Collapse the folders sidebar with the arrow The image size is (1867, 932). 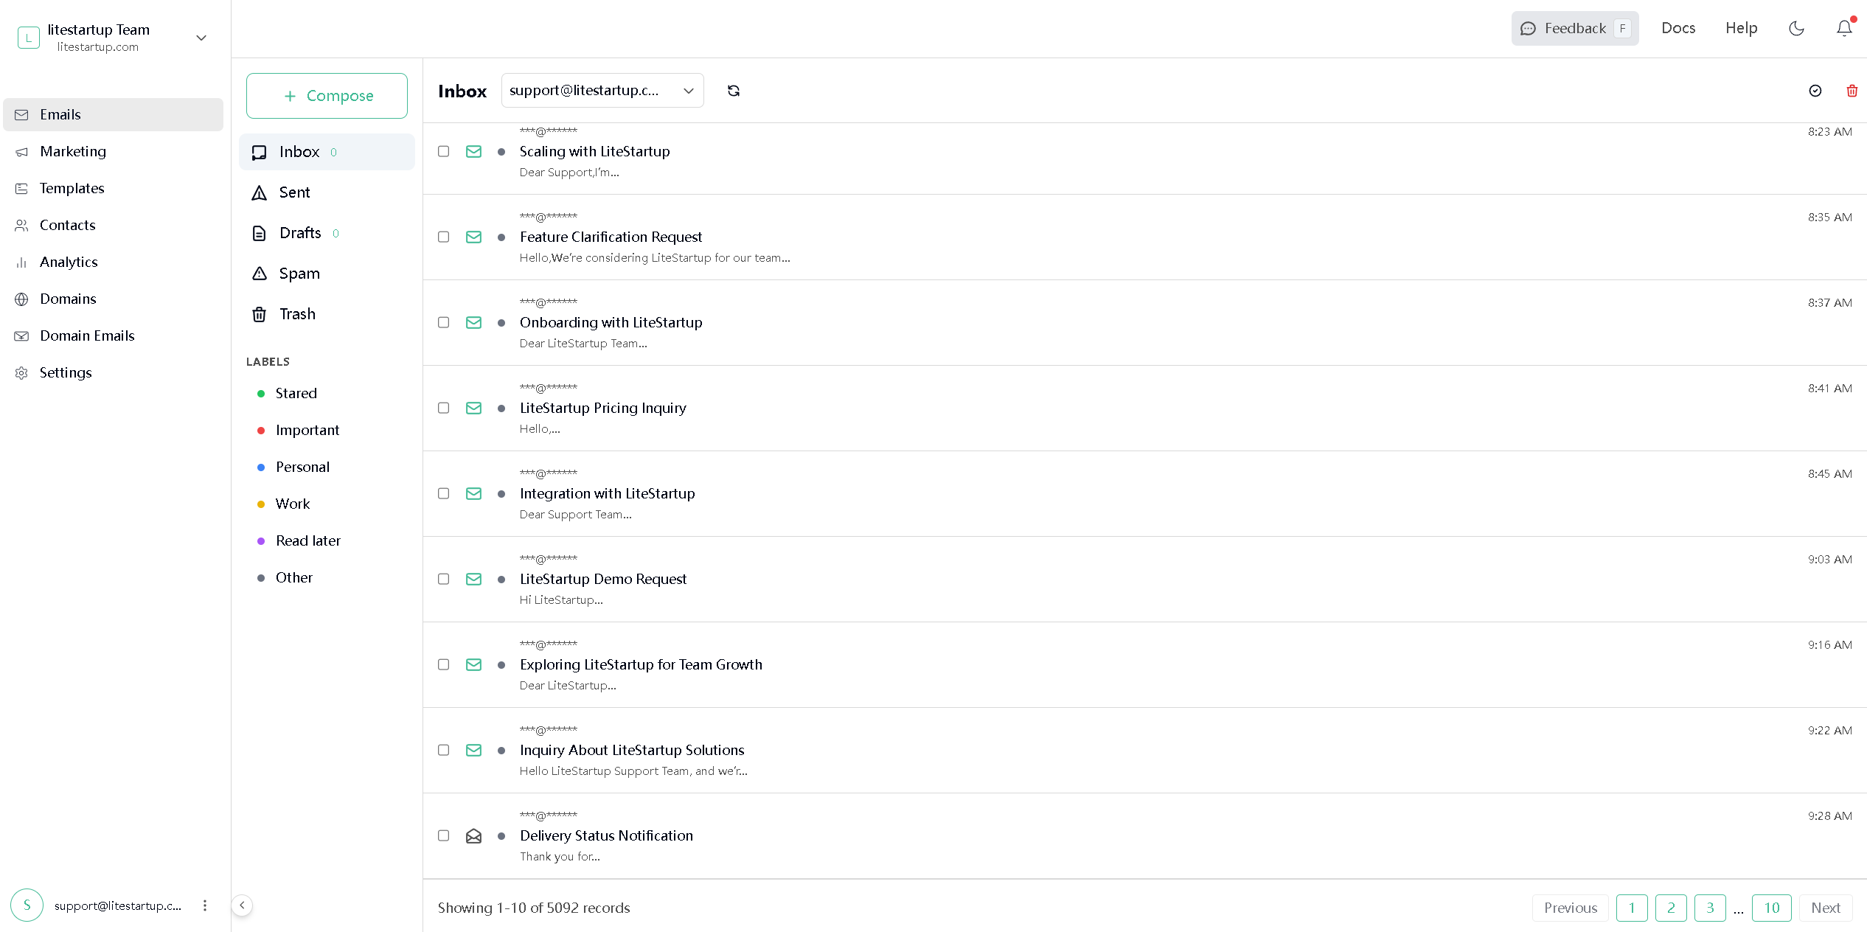pyautogui.click(x=243, y=905)
